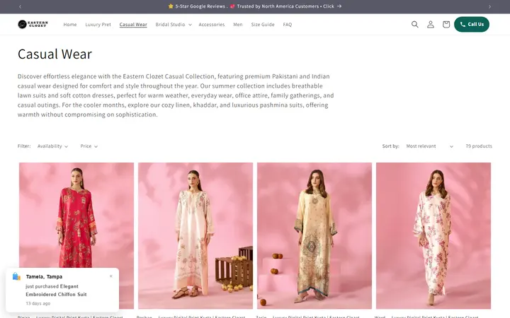The height and width of the screenshot is (318, 510).
Task: Select the Casual Wear menu item
Action: coord(133,24)
